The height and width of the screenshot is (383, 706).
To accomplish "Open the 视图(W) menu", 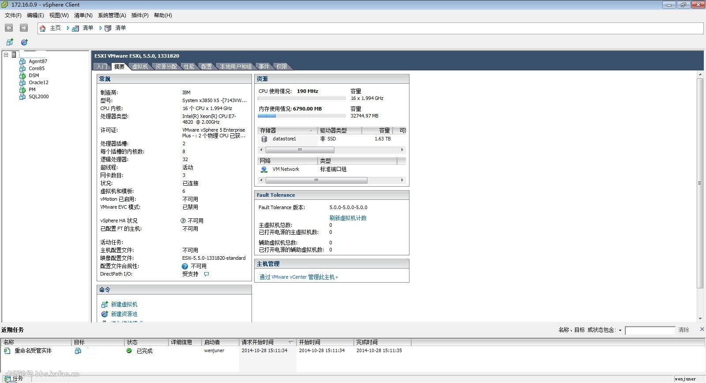I will [59, 15].
